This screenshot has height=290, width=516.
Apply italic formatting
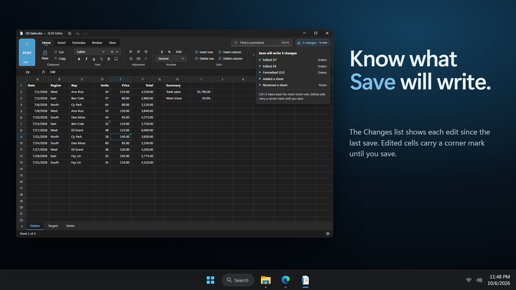pyautogui.click(x=86, y=59)
